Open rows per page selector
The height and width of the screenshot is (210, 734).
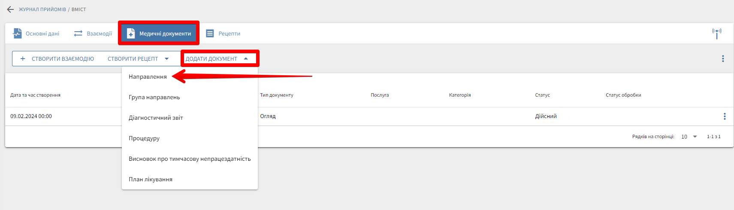click(689, 136)
